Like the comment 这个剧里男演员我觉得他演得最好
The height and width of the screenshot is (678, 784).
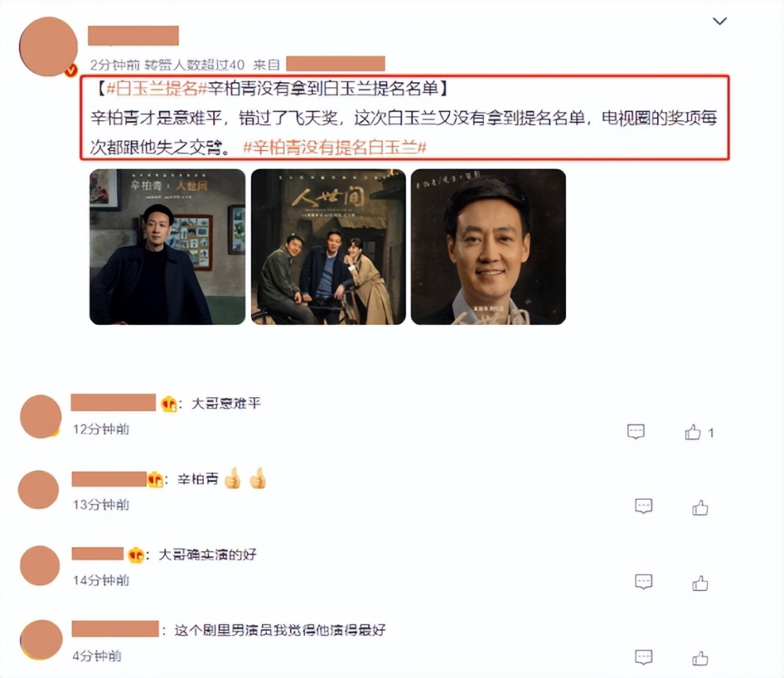[700, 658]
